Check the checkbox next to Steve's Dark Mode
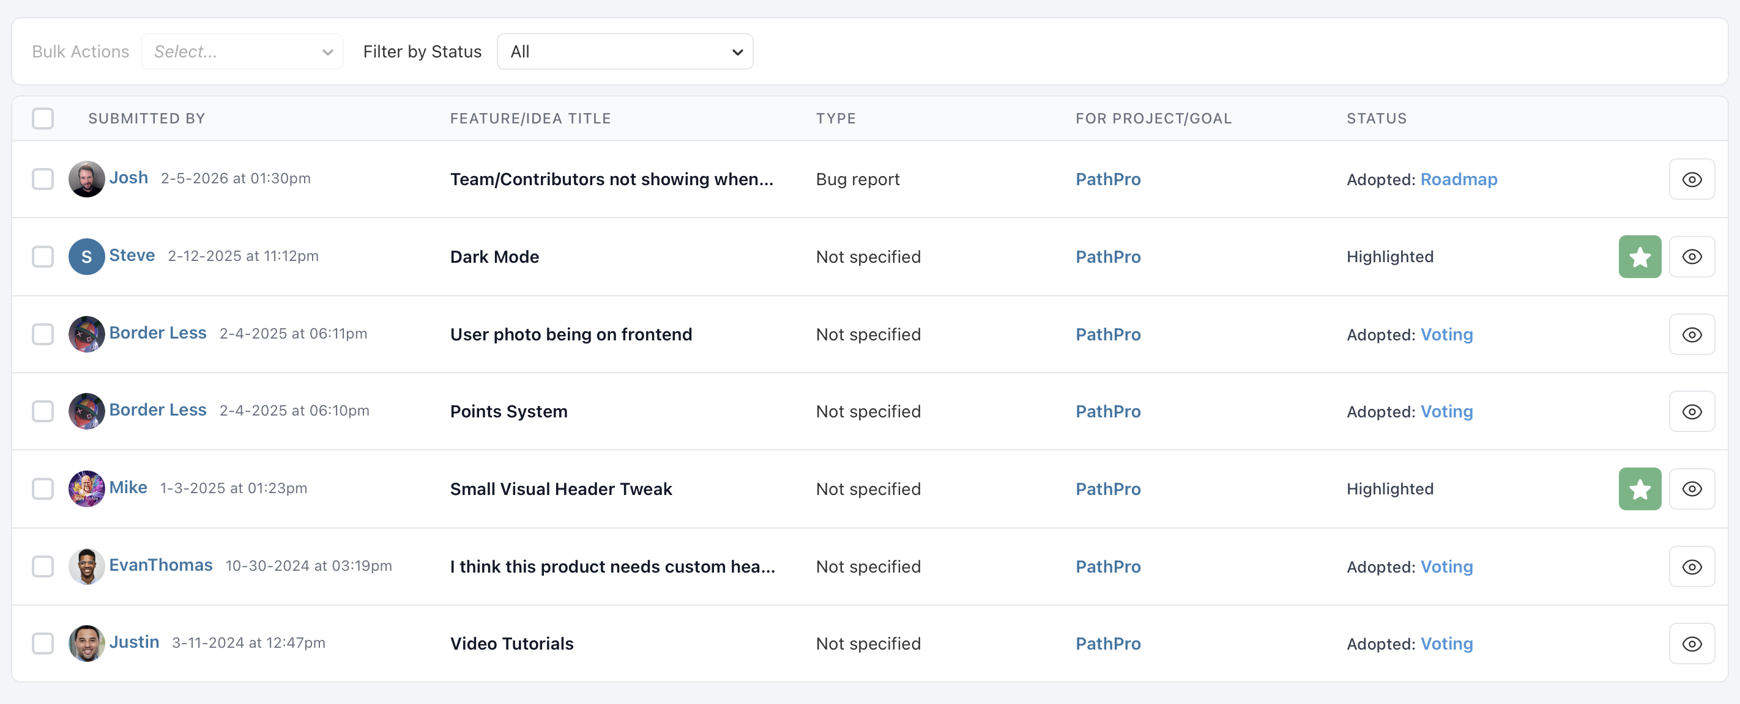The height and width of the screenshot is (704, 1740). [43, 257]
